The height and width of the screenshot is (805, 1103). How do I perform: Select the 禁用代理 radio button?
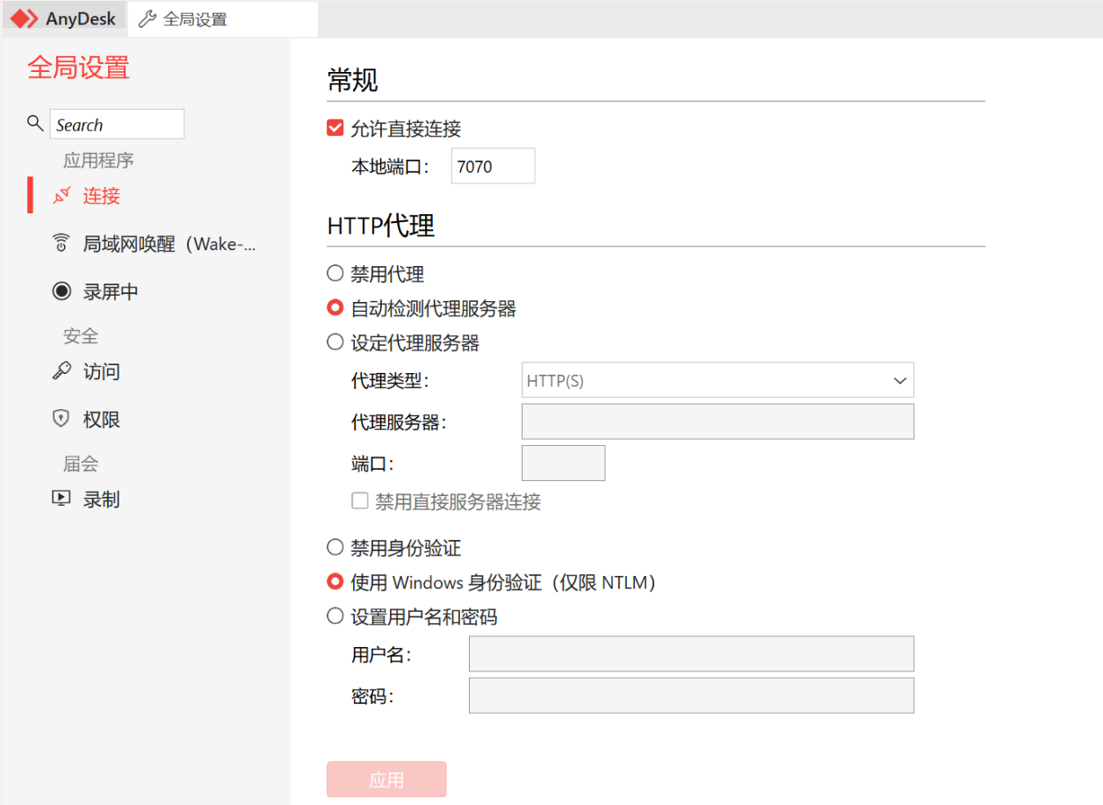pyautogui.click(x=335, y=273)
